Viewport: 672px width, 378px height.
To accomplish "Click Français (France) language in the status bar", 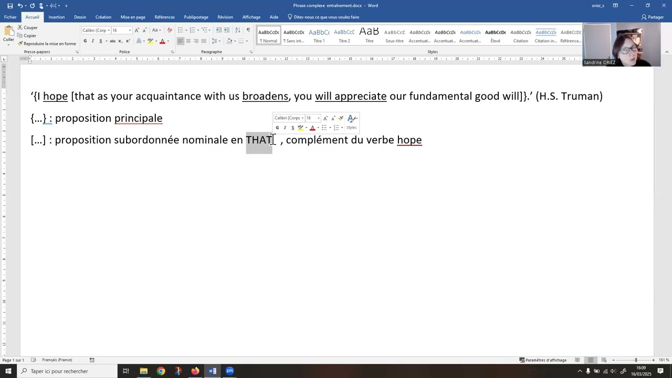I will 57,360.
